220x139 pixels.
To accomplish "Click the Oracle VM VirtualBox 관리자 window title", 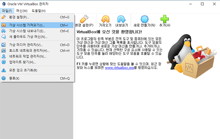I will pos(28,4).
